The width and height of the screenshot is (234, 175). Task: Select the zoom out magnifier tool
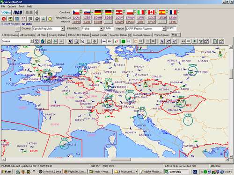(83, 41)
